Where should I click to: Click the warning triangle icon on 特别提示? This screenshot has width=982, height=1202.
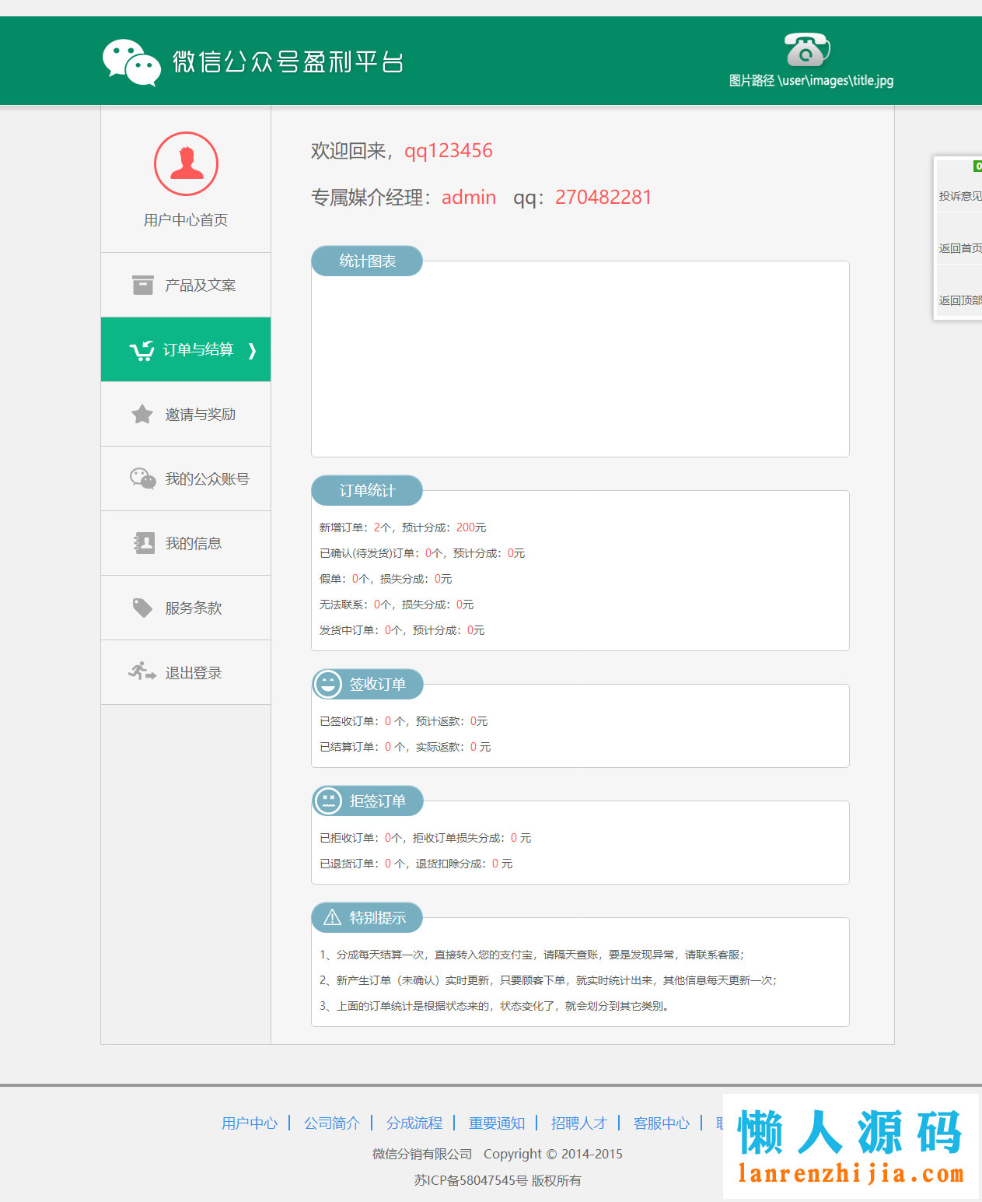coord(330,917)
